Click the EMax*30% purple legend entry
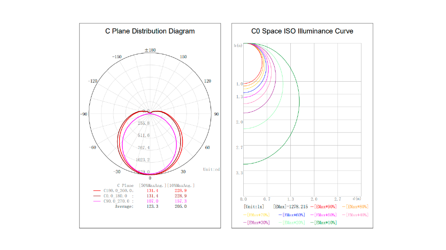This screenshot has height=250, width=446. coord(256,223)
